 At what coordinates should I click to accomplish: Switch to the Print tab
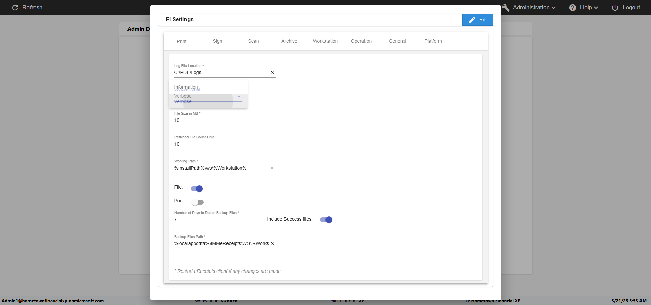[x=182, y=41]
